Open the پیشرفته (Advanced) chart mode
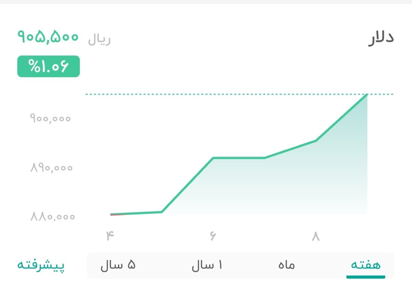The height and width of the screenshot is (283, 412). pos(41,265)
